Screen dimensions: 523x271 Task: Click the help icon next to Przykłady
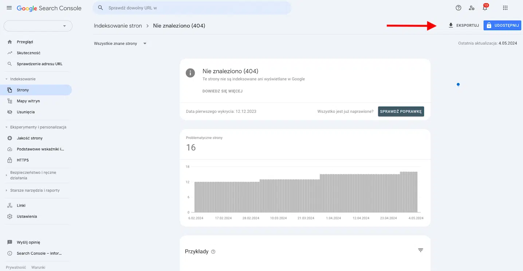coord(213,252)
